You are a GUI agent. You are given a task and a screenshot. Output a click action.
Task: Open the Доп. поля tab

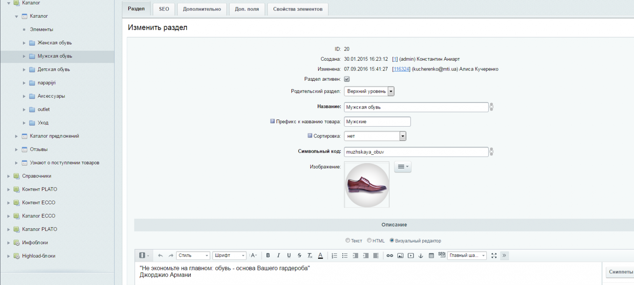247,9
